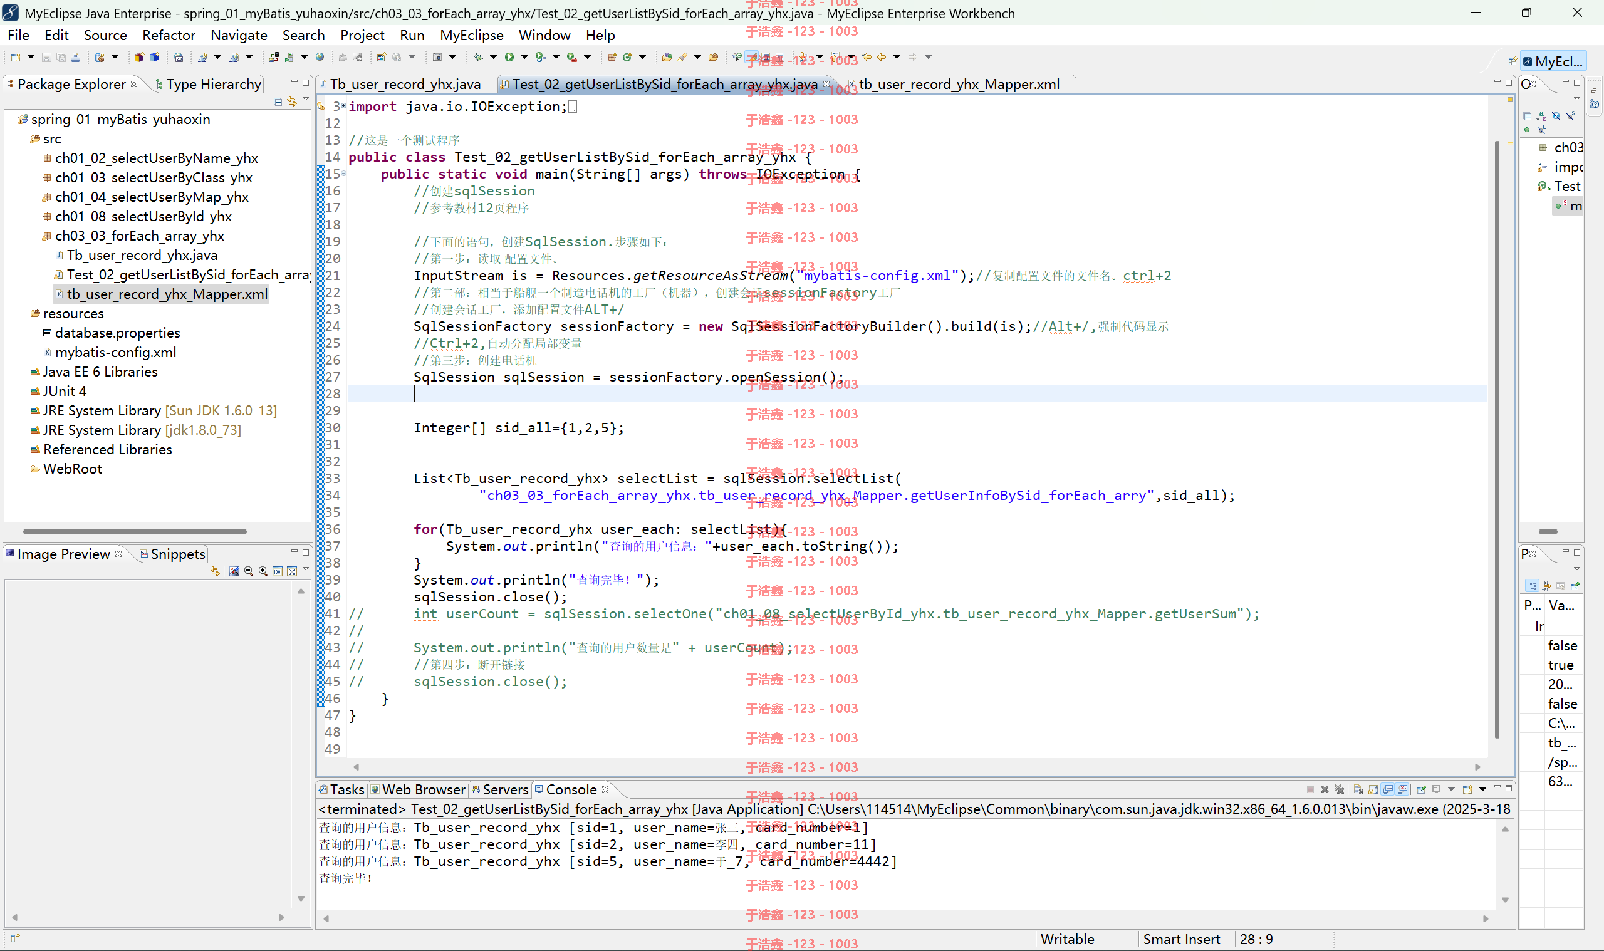Click Zoom In in Image Preview
The image size is (1604, 951).
click(263, 571)
